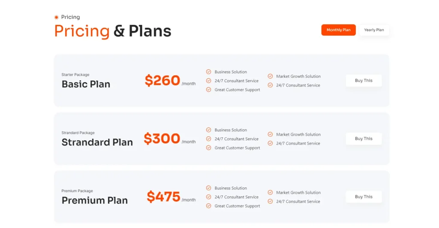Click the Premium Plan title
This screenshot has height=228, width=439.
(95, 201)
